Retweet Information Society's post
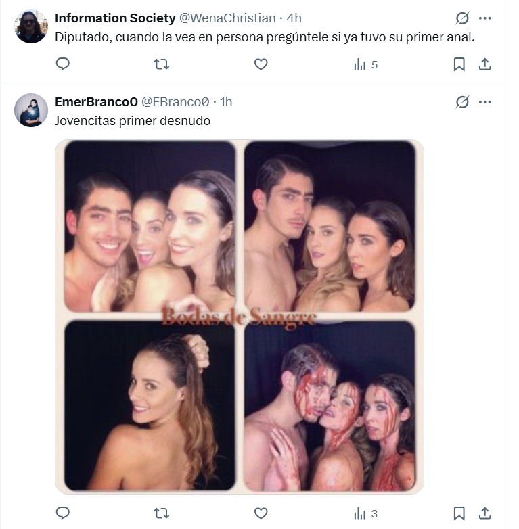This screenshot has width=519, height=529. (162, 64)
